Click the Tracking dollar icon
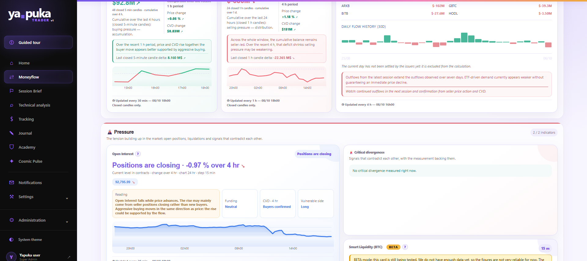The height and width of the screenshot is (261, 587). point(12,119)
